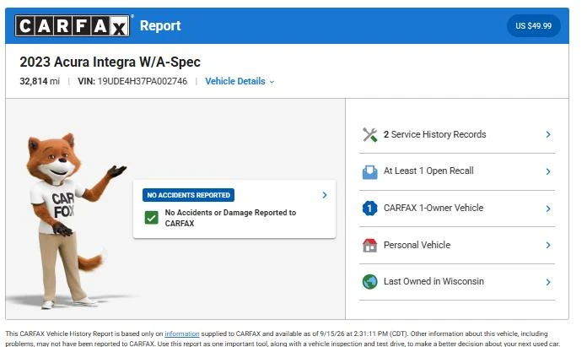The image size is (587, 347).
Task: Click the green checkmark icon
Action: tap(152, 217)
